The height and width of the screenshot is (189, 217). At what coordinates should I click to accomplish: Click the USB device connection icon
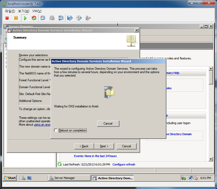click(x=88, y=18)
